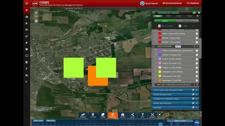The height and width of the screenshot is (126, 225).
Task: Expand MODIS Burned Area section
Action: (197, 94)
